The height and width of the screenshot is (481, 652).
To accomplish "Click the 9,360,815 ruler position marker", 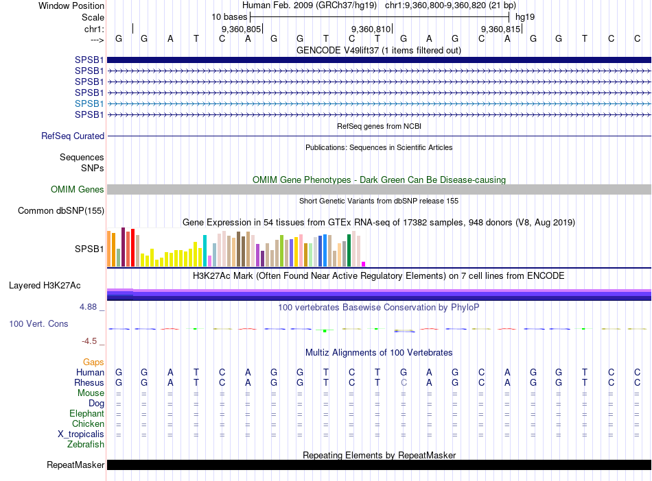I will 500,29.
